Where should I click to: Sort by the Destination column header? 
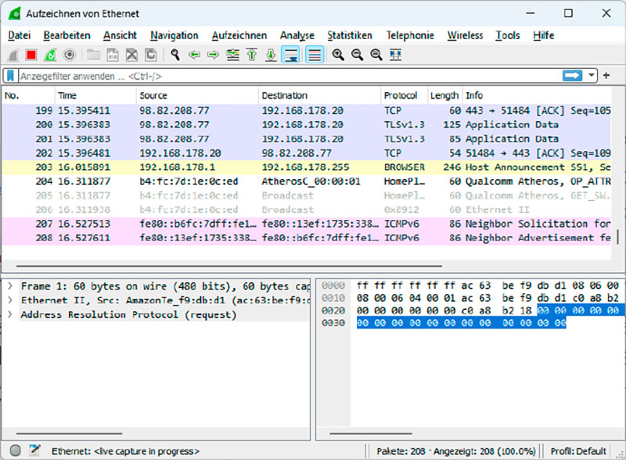point(319,95)
